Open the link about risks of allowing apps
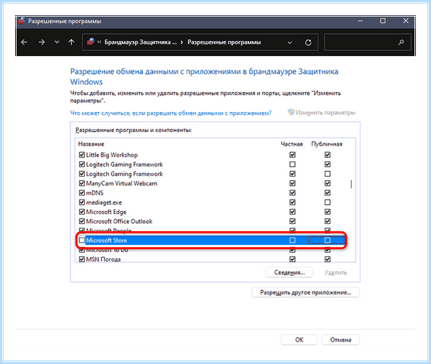 tap(171, 113)
